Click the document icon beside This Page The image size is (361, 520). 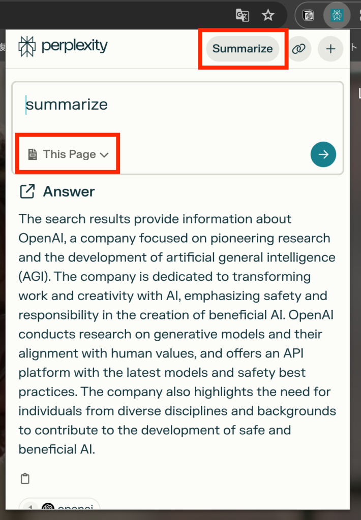(x=32, y=154)
